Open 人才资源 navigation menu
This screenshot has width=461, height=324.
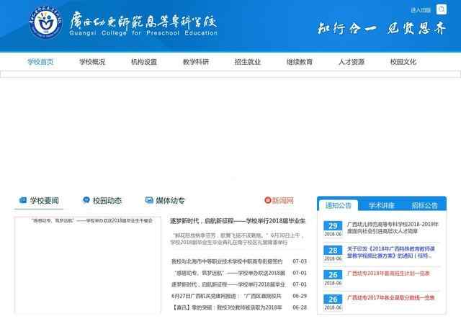click(352, 62)
